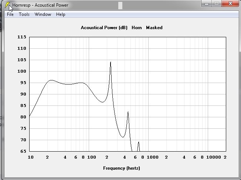Click the 10000 Hz x-axis label
Viewport: 241px width, 180px height.
pyautogui.click(x=214, y=157)
